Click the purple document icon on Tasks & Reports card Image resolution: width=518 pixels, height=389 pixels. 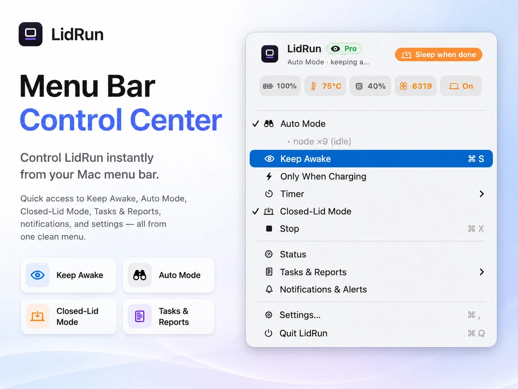(x=140, y=316)
